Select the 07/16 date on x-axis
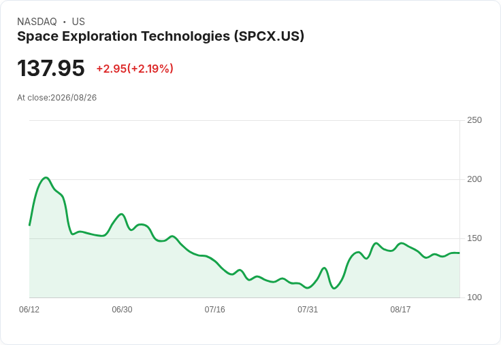The width and height of the screenshot is (501, 345). click(x=214, y=310)
